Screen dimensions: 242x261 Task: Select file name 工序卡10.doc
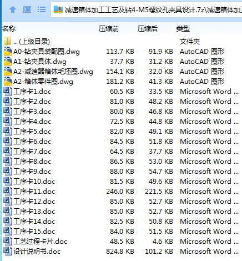[x=34, y=182]
